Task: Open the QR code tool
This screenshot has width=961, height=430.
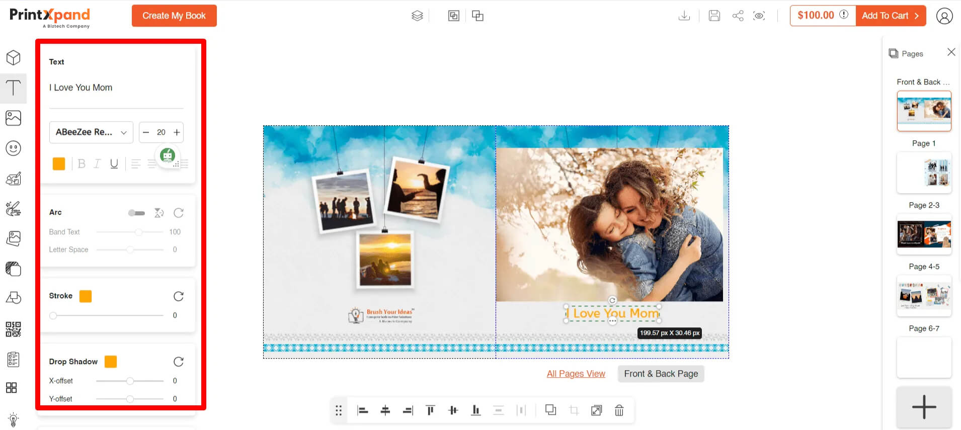Action: pyautogui.click(x=14, y=329)
